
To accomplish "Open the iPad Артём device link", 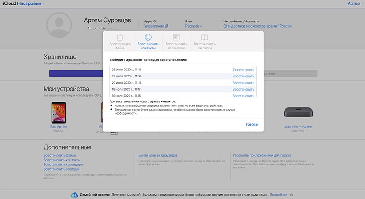I will pos(58,127).
